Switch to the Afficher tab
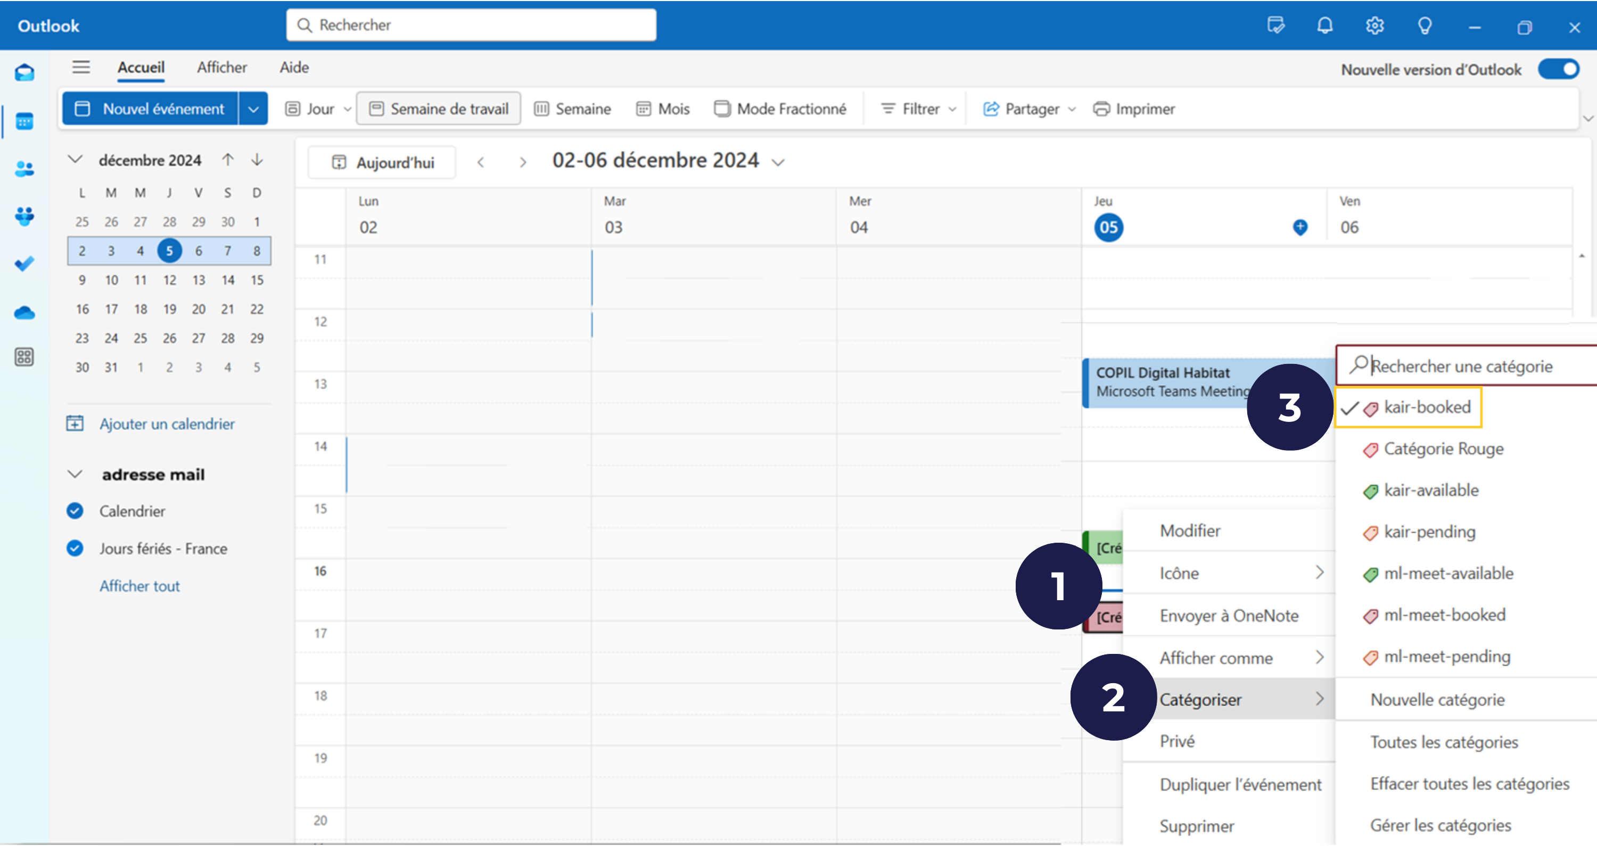 pos(221,67)
